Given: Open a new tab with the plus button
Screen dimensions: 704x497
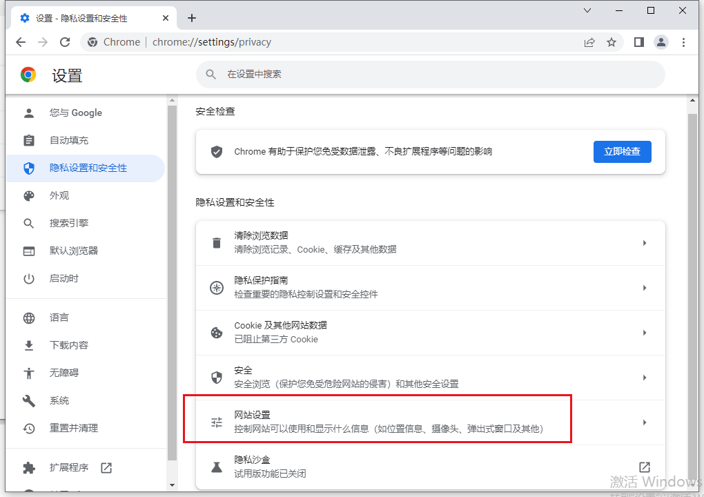Looking at the screenshot, I should pos(192,18).
